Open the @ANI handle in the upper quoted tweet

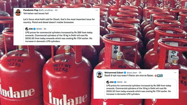click(39, 29)
